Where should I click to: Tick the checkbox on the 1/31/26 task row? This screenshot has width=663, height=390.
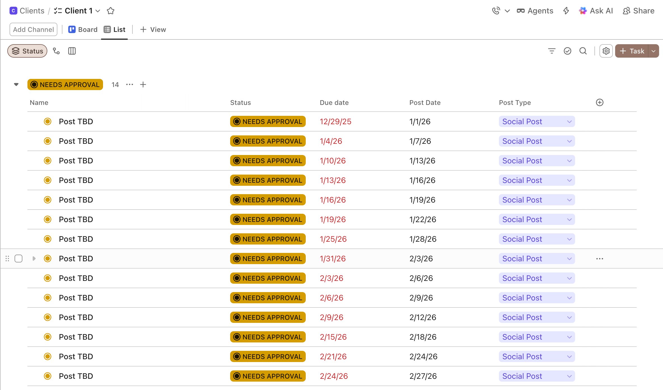pos(18,259)
